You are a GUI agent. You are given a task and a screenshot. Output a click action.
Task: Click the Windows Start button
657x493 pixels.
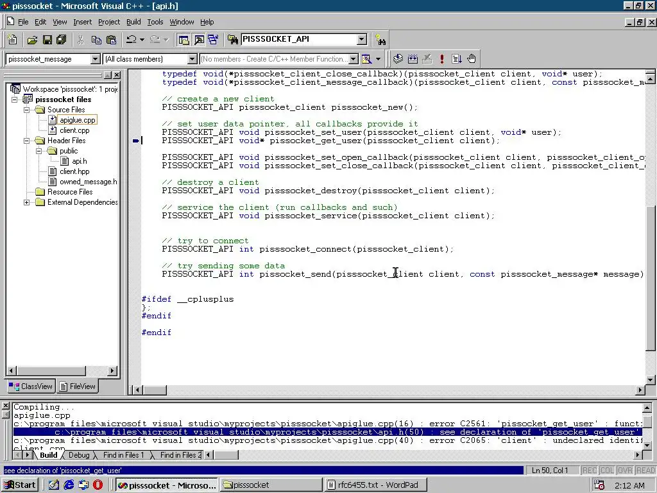(x=20, y=485)
